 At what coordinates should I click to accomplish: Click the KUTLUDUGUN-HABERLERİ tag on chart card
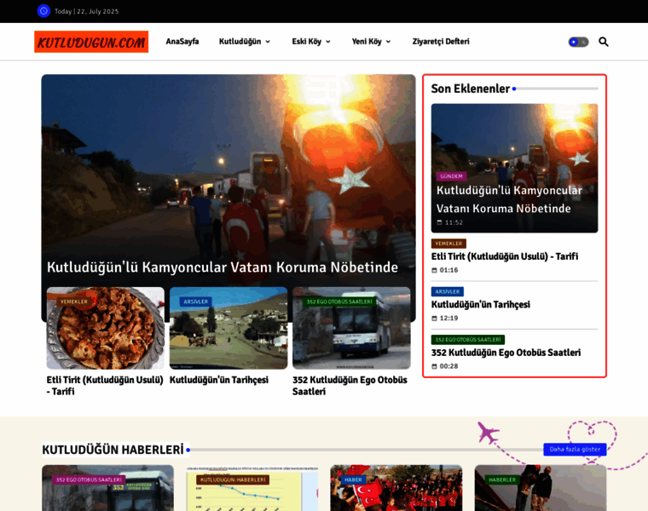tap(233, 479)
